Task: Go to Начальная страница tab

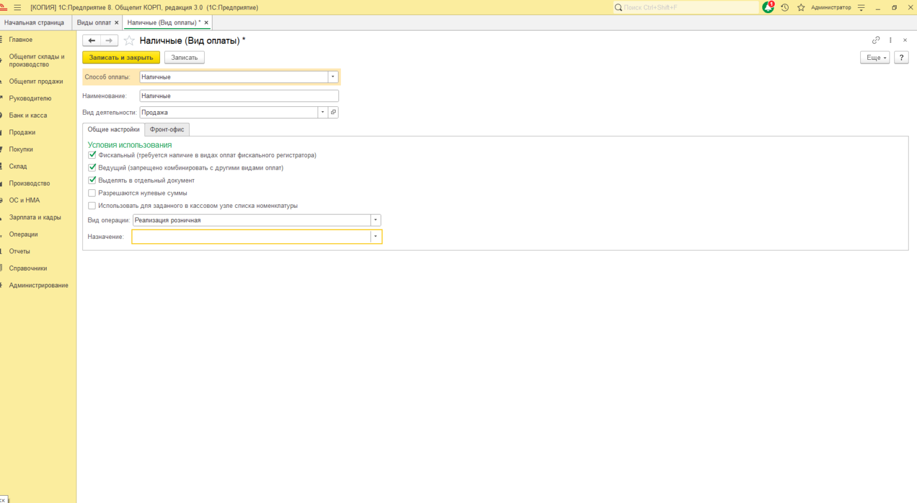Action: [34, 23]
